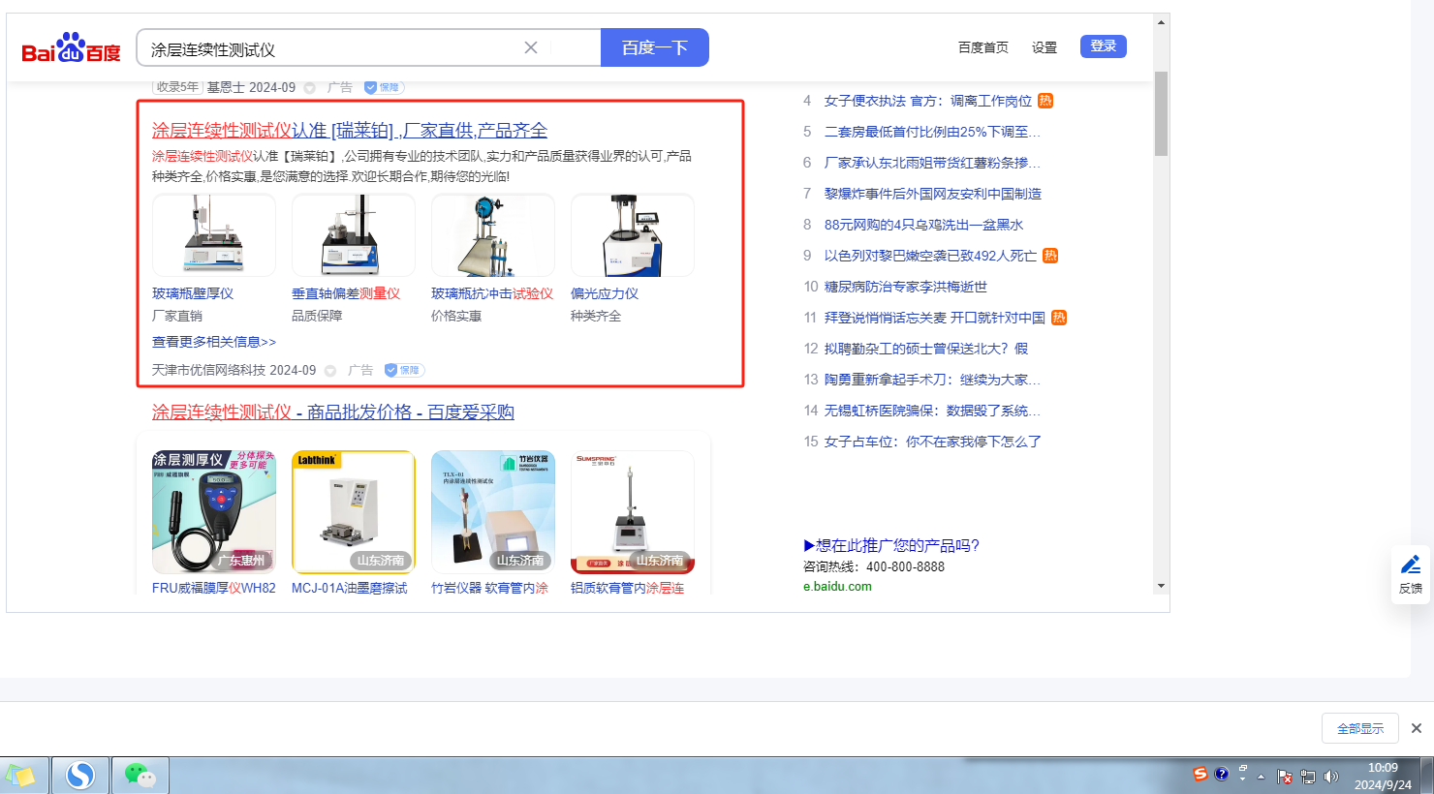Click the 玻璃瓶壁厚仪 product thumbnail

[214, 235]
